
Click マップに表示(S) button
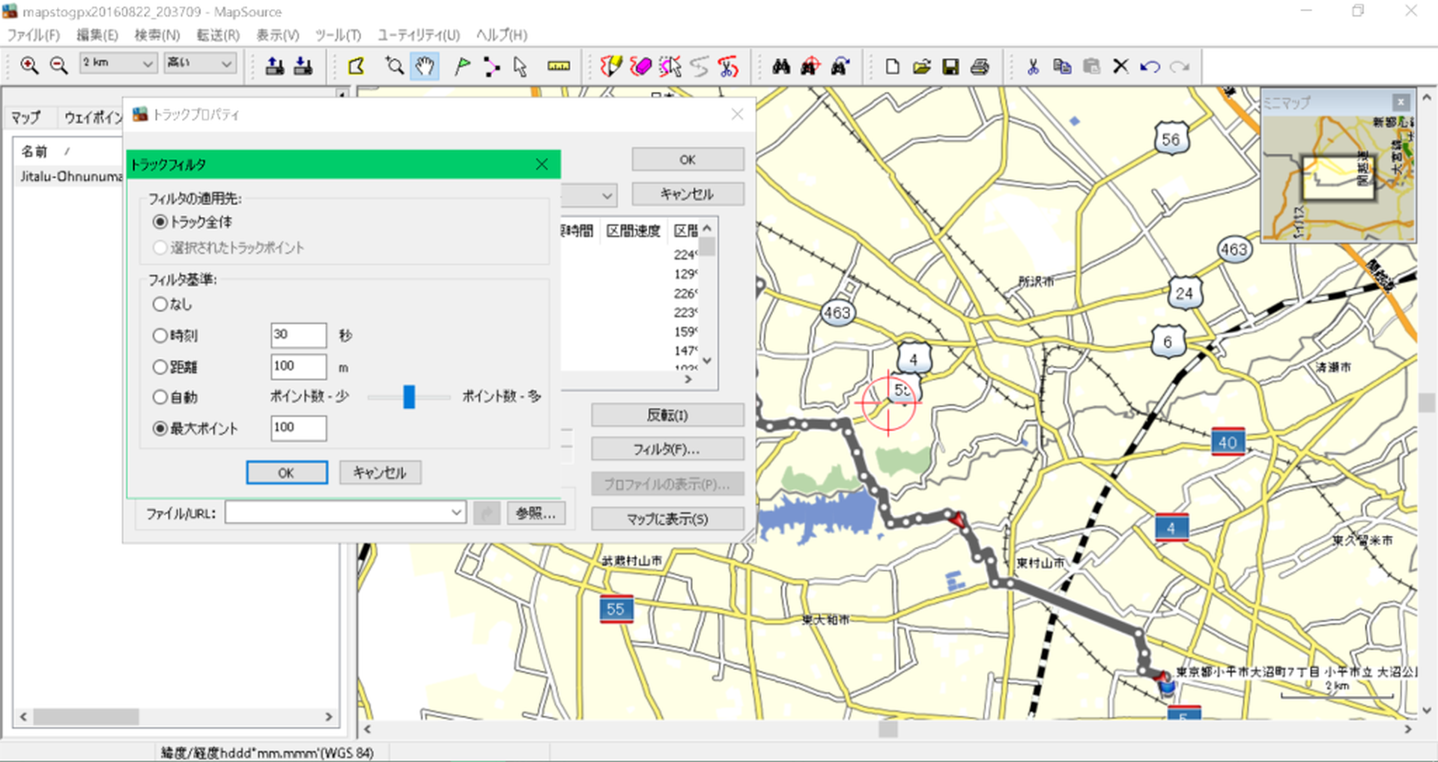[x=667, y=519]
